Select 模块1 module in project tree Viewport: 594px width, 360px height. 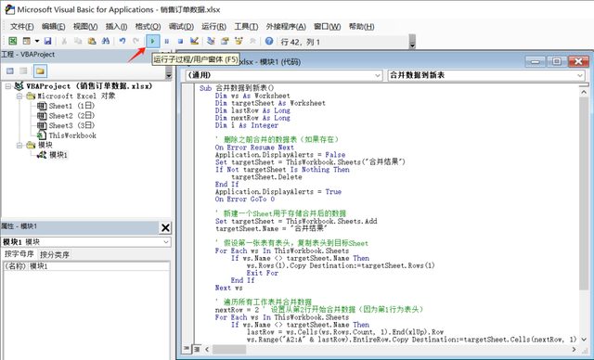(x=58, y=155)
